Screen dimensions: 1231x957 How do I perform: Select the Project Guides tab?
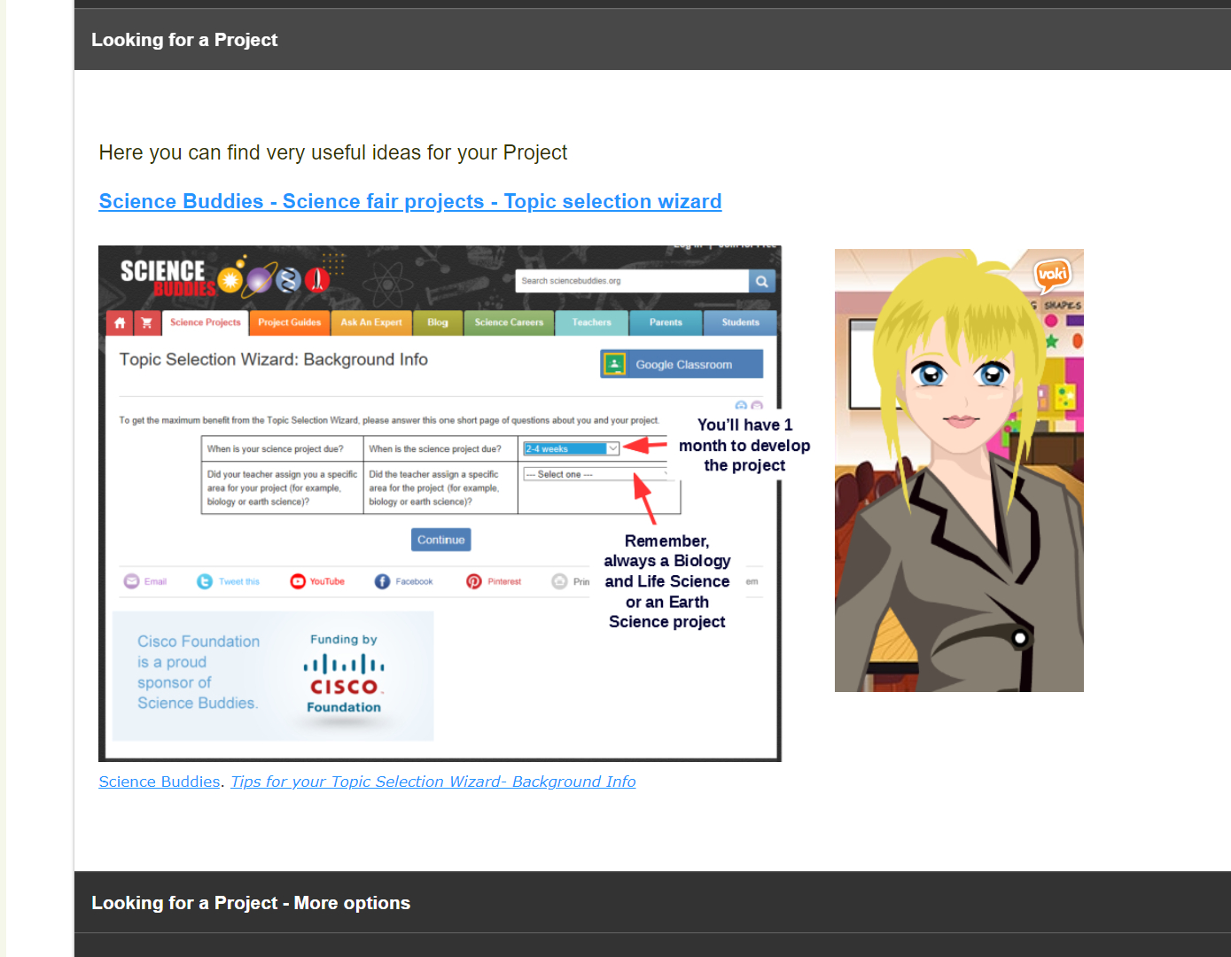click(x=290, y=323)
